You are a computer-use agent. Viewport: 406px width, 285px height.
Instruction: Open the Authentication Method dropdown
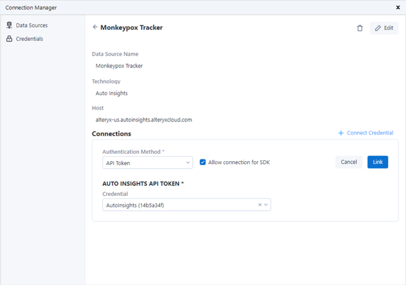click(x=148, y=163)
